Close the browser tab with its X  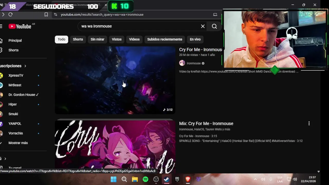point(105,5)
